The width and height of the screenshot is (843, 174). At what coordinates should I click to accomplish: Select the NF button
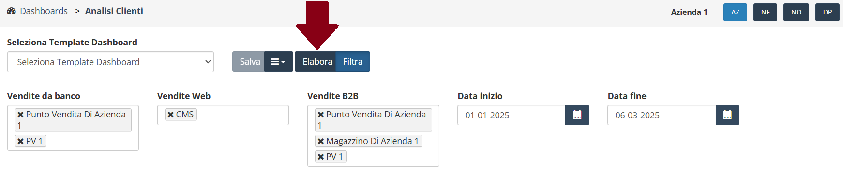tap(765, 12)
